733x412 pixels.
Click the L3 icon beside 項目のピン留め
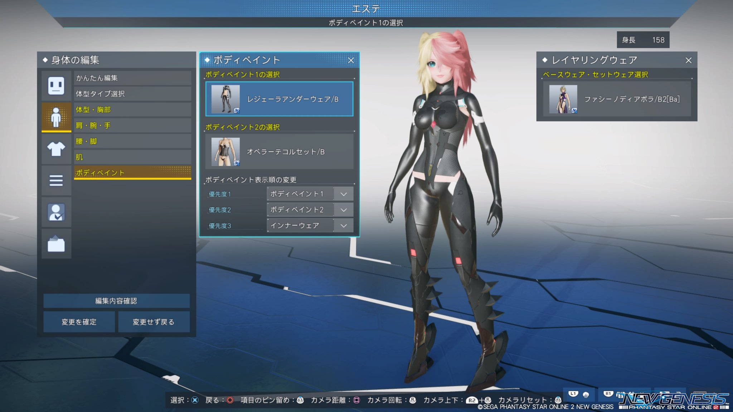pyautogui.click(x=300, y=400)
